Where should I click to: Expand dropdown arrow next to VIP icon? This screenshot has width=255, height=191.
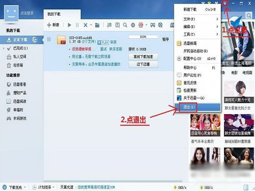click(x=146, y=25)
